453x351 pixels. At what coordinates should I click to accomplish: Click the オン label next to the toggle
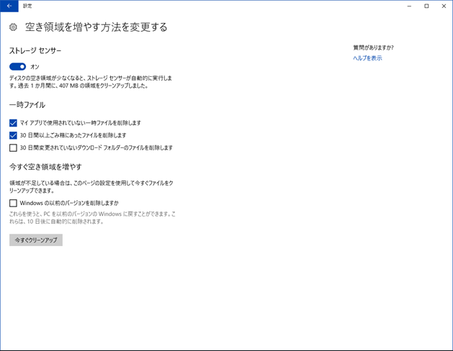35,67
